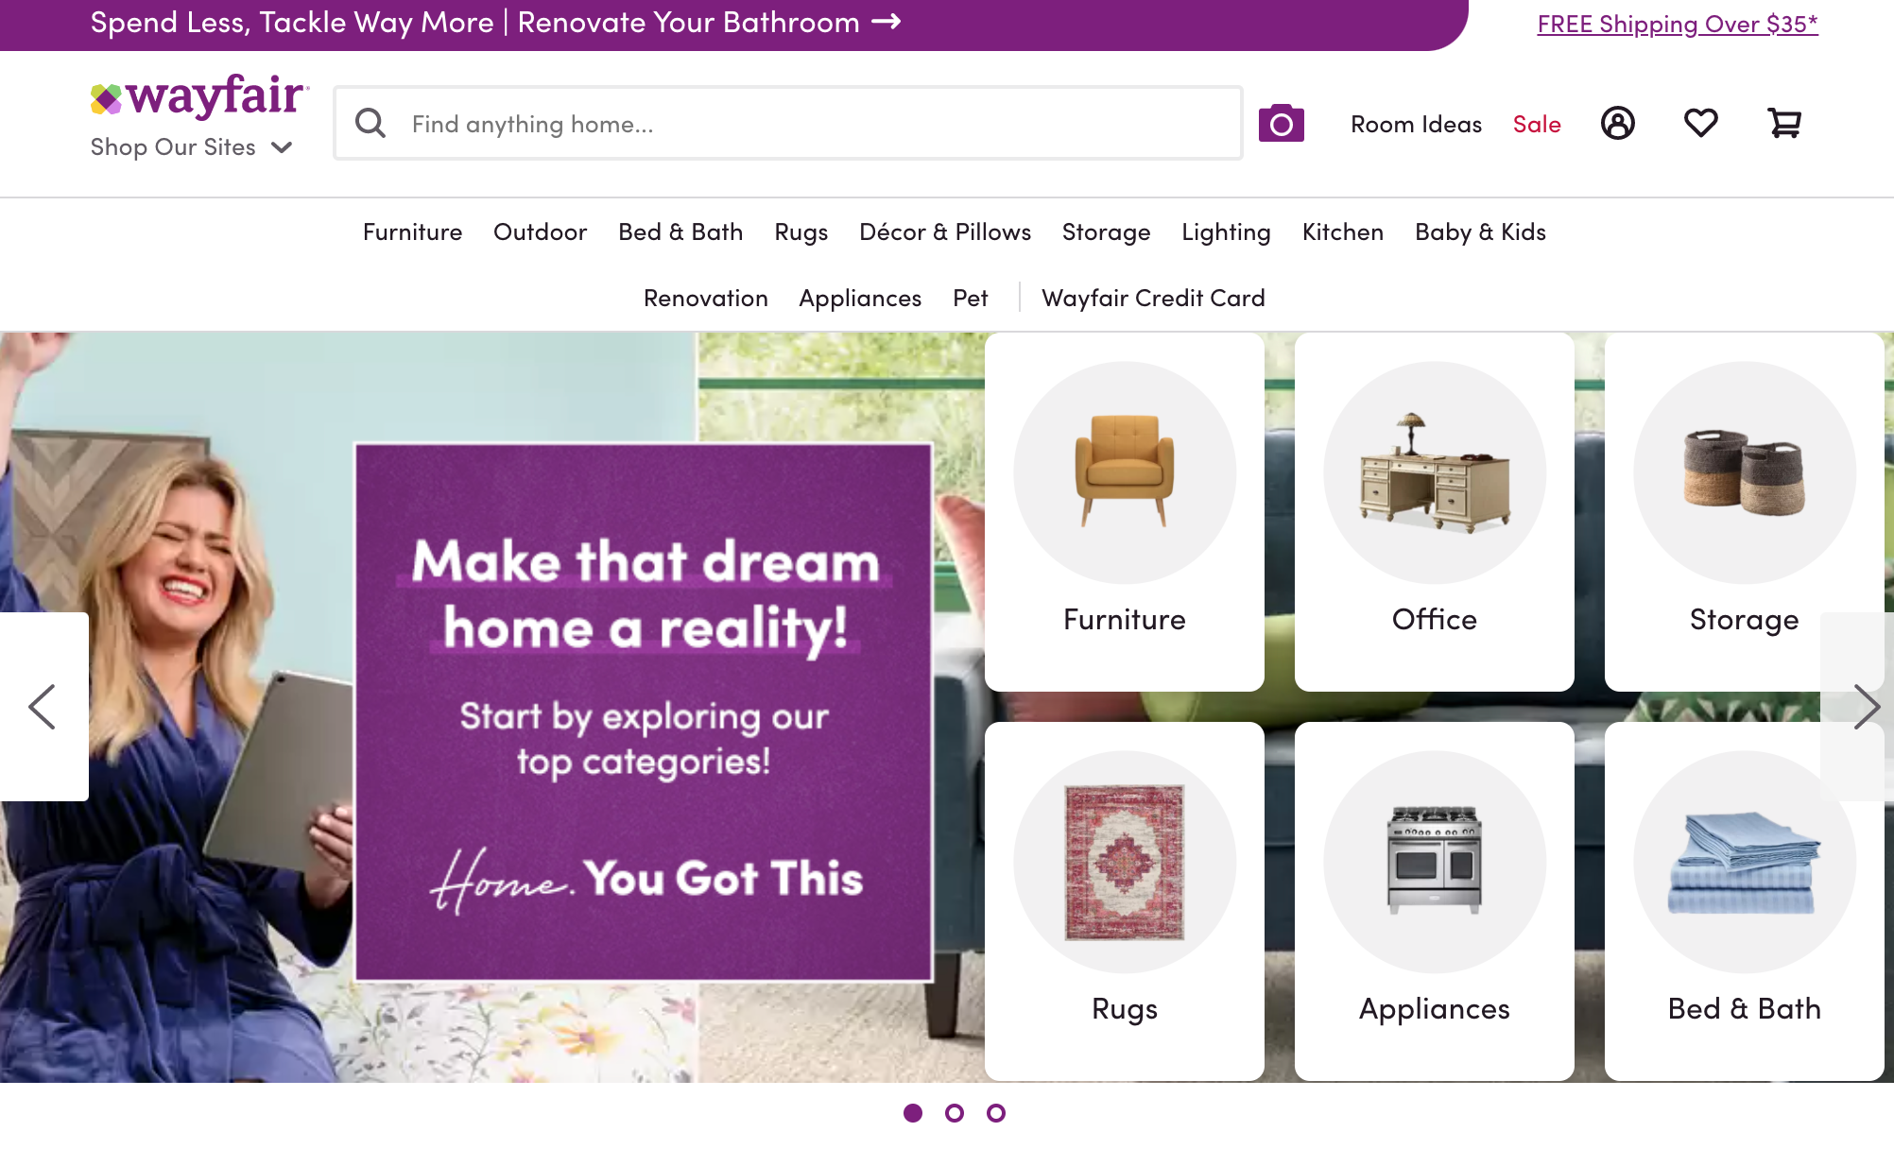Select Bed & Bath in navigation bar
Screen dimensions: 1894x1166
click(680, 232)
